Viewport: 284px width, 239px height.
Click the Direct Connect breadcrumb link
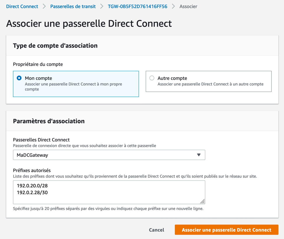click(22, 6)
